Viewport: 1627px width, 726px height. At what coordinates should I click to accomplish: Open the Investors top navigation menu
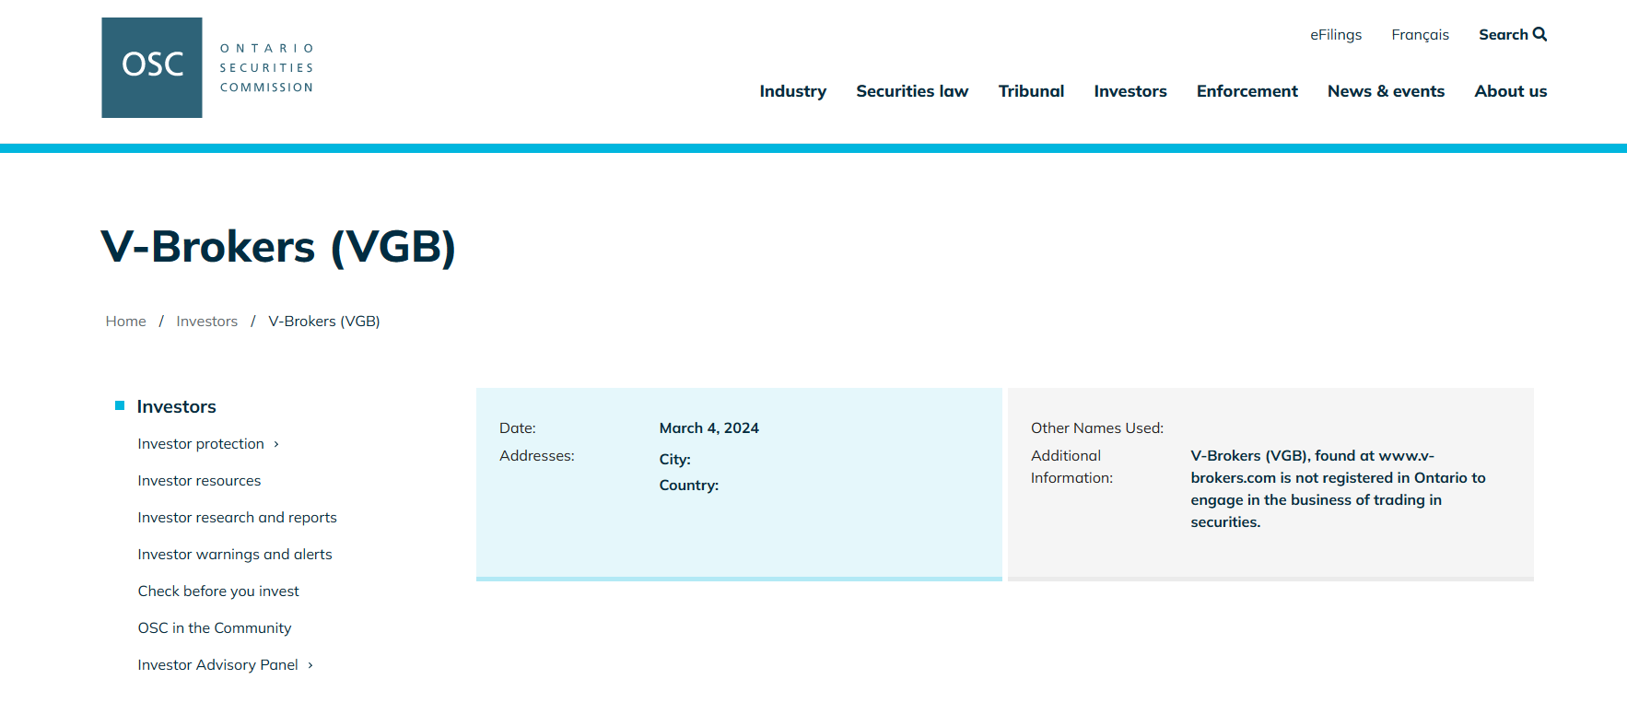tap(1130, 91)
